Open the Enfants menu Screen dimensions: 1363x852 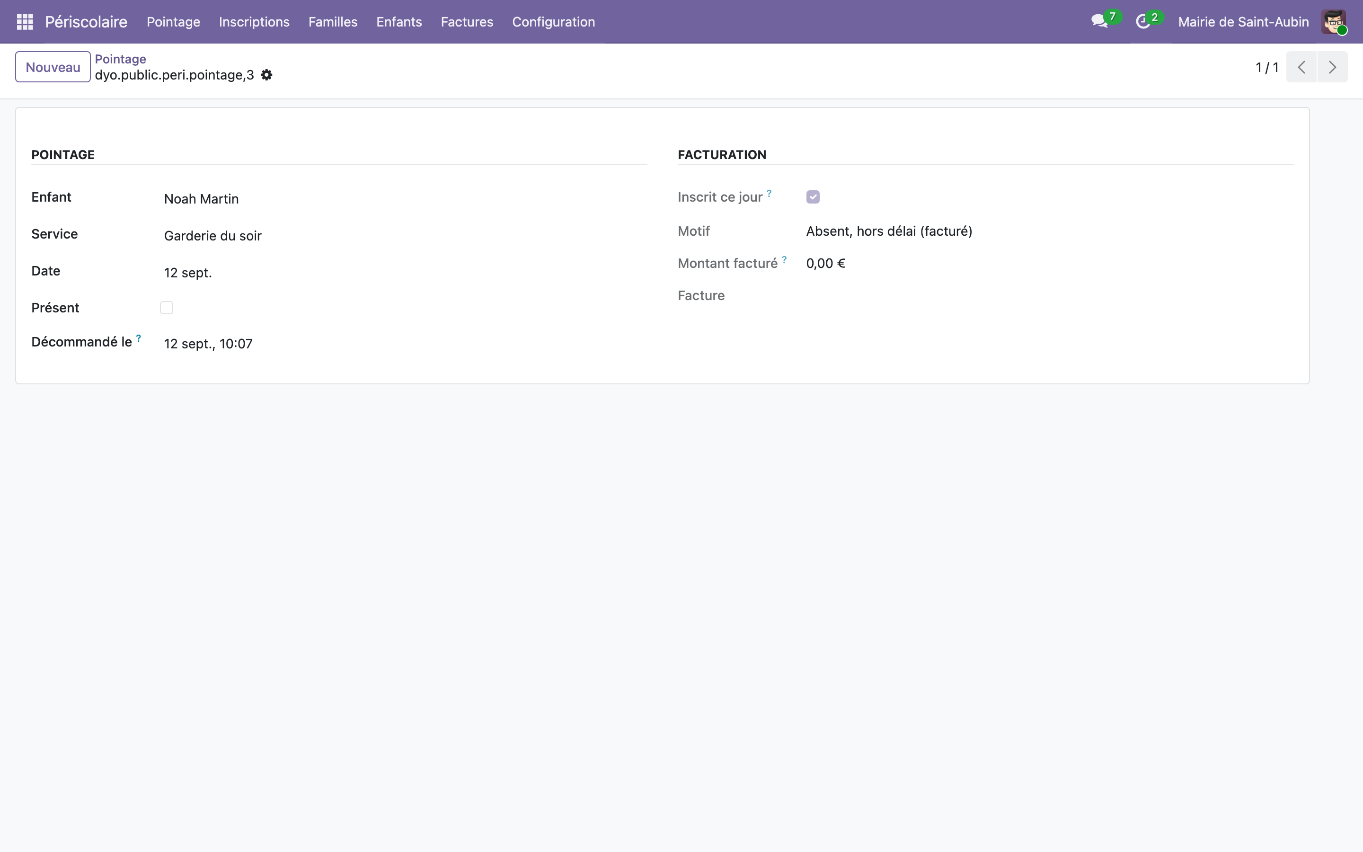[399, 21]
